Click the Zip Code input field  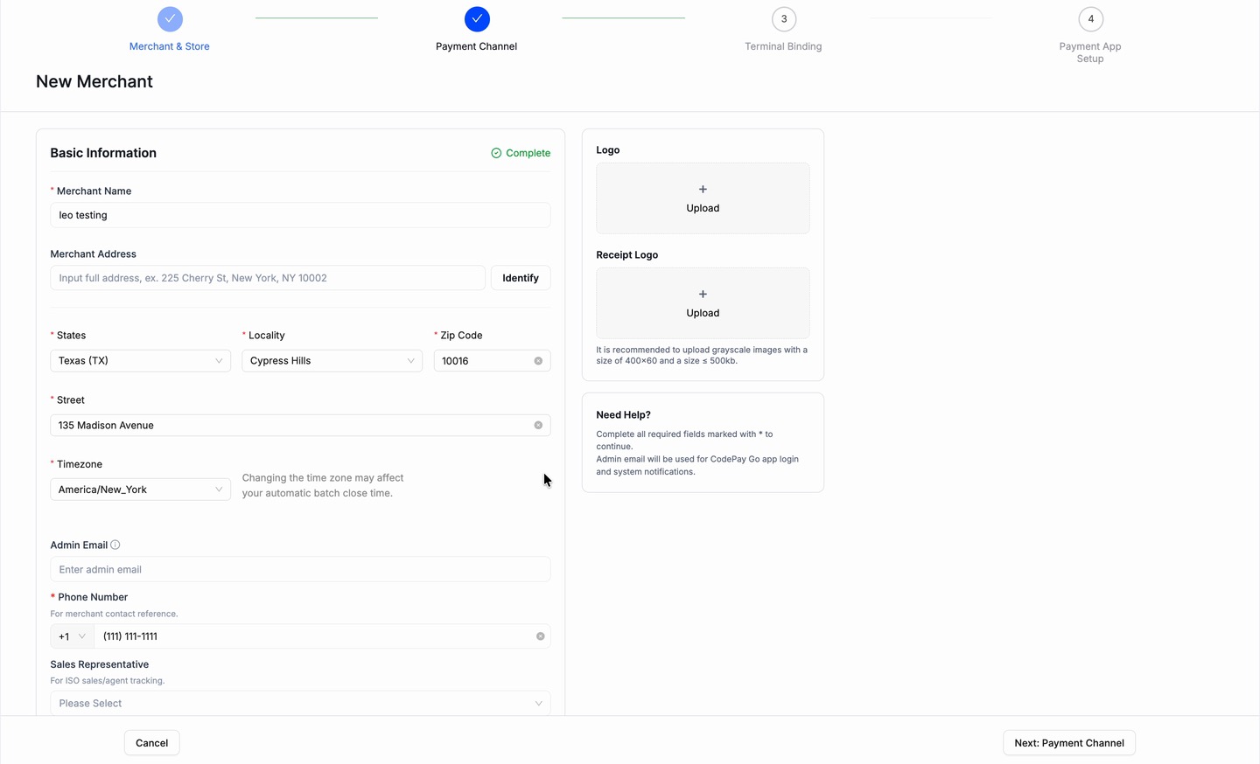pos(493,361)
